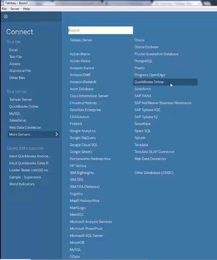
Task: Select Cloudera Hadoop connector
Action: coord(83,103)
